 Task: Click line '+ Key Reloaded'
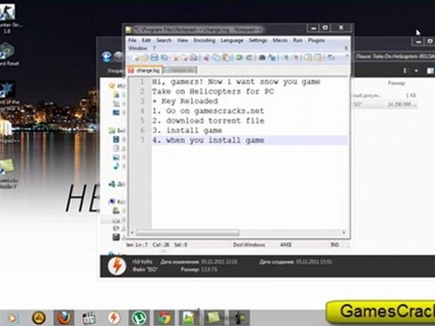[185, 101]
